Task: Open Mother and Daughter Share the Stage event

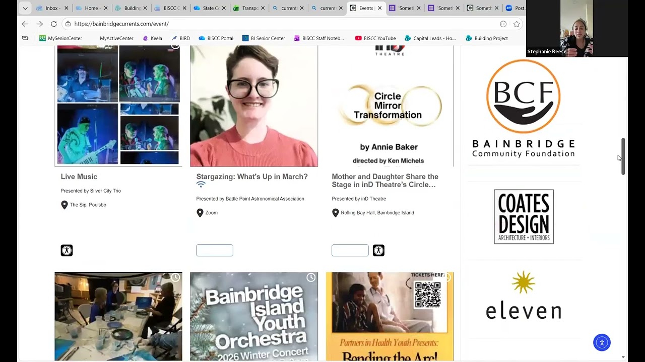Action: tap(385, 180)
